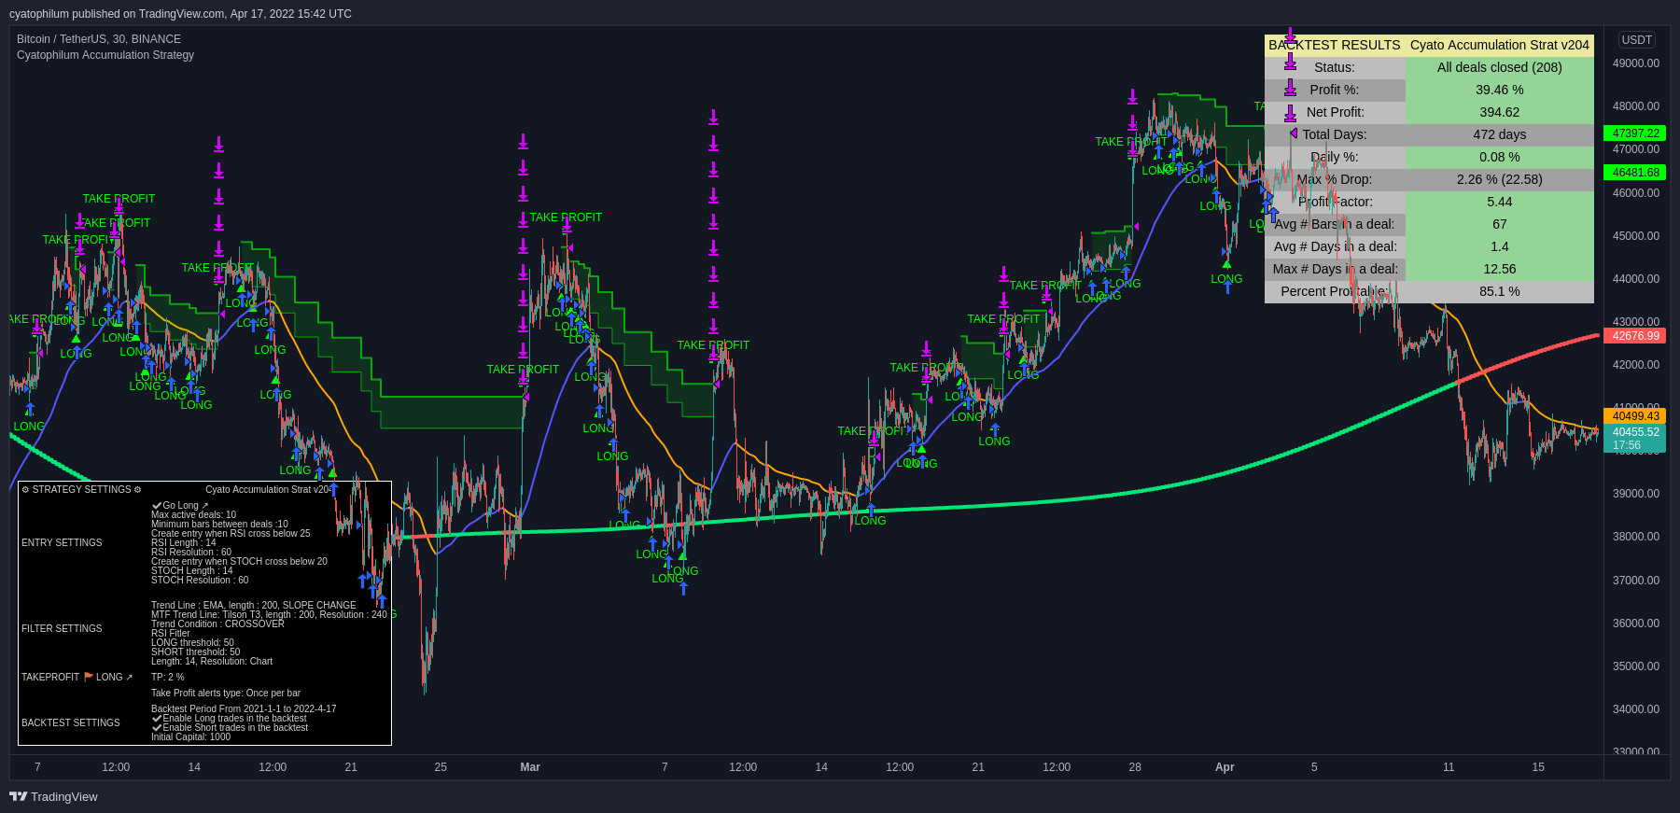Image resolution: width=1680 pixels, height=813 pixels.
Task: Click the Max # Days in a deal value 12.56
Action: click(1499, 269)
